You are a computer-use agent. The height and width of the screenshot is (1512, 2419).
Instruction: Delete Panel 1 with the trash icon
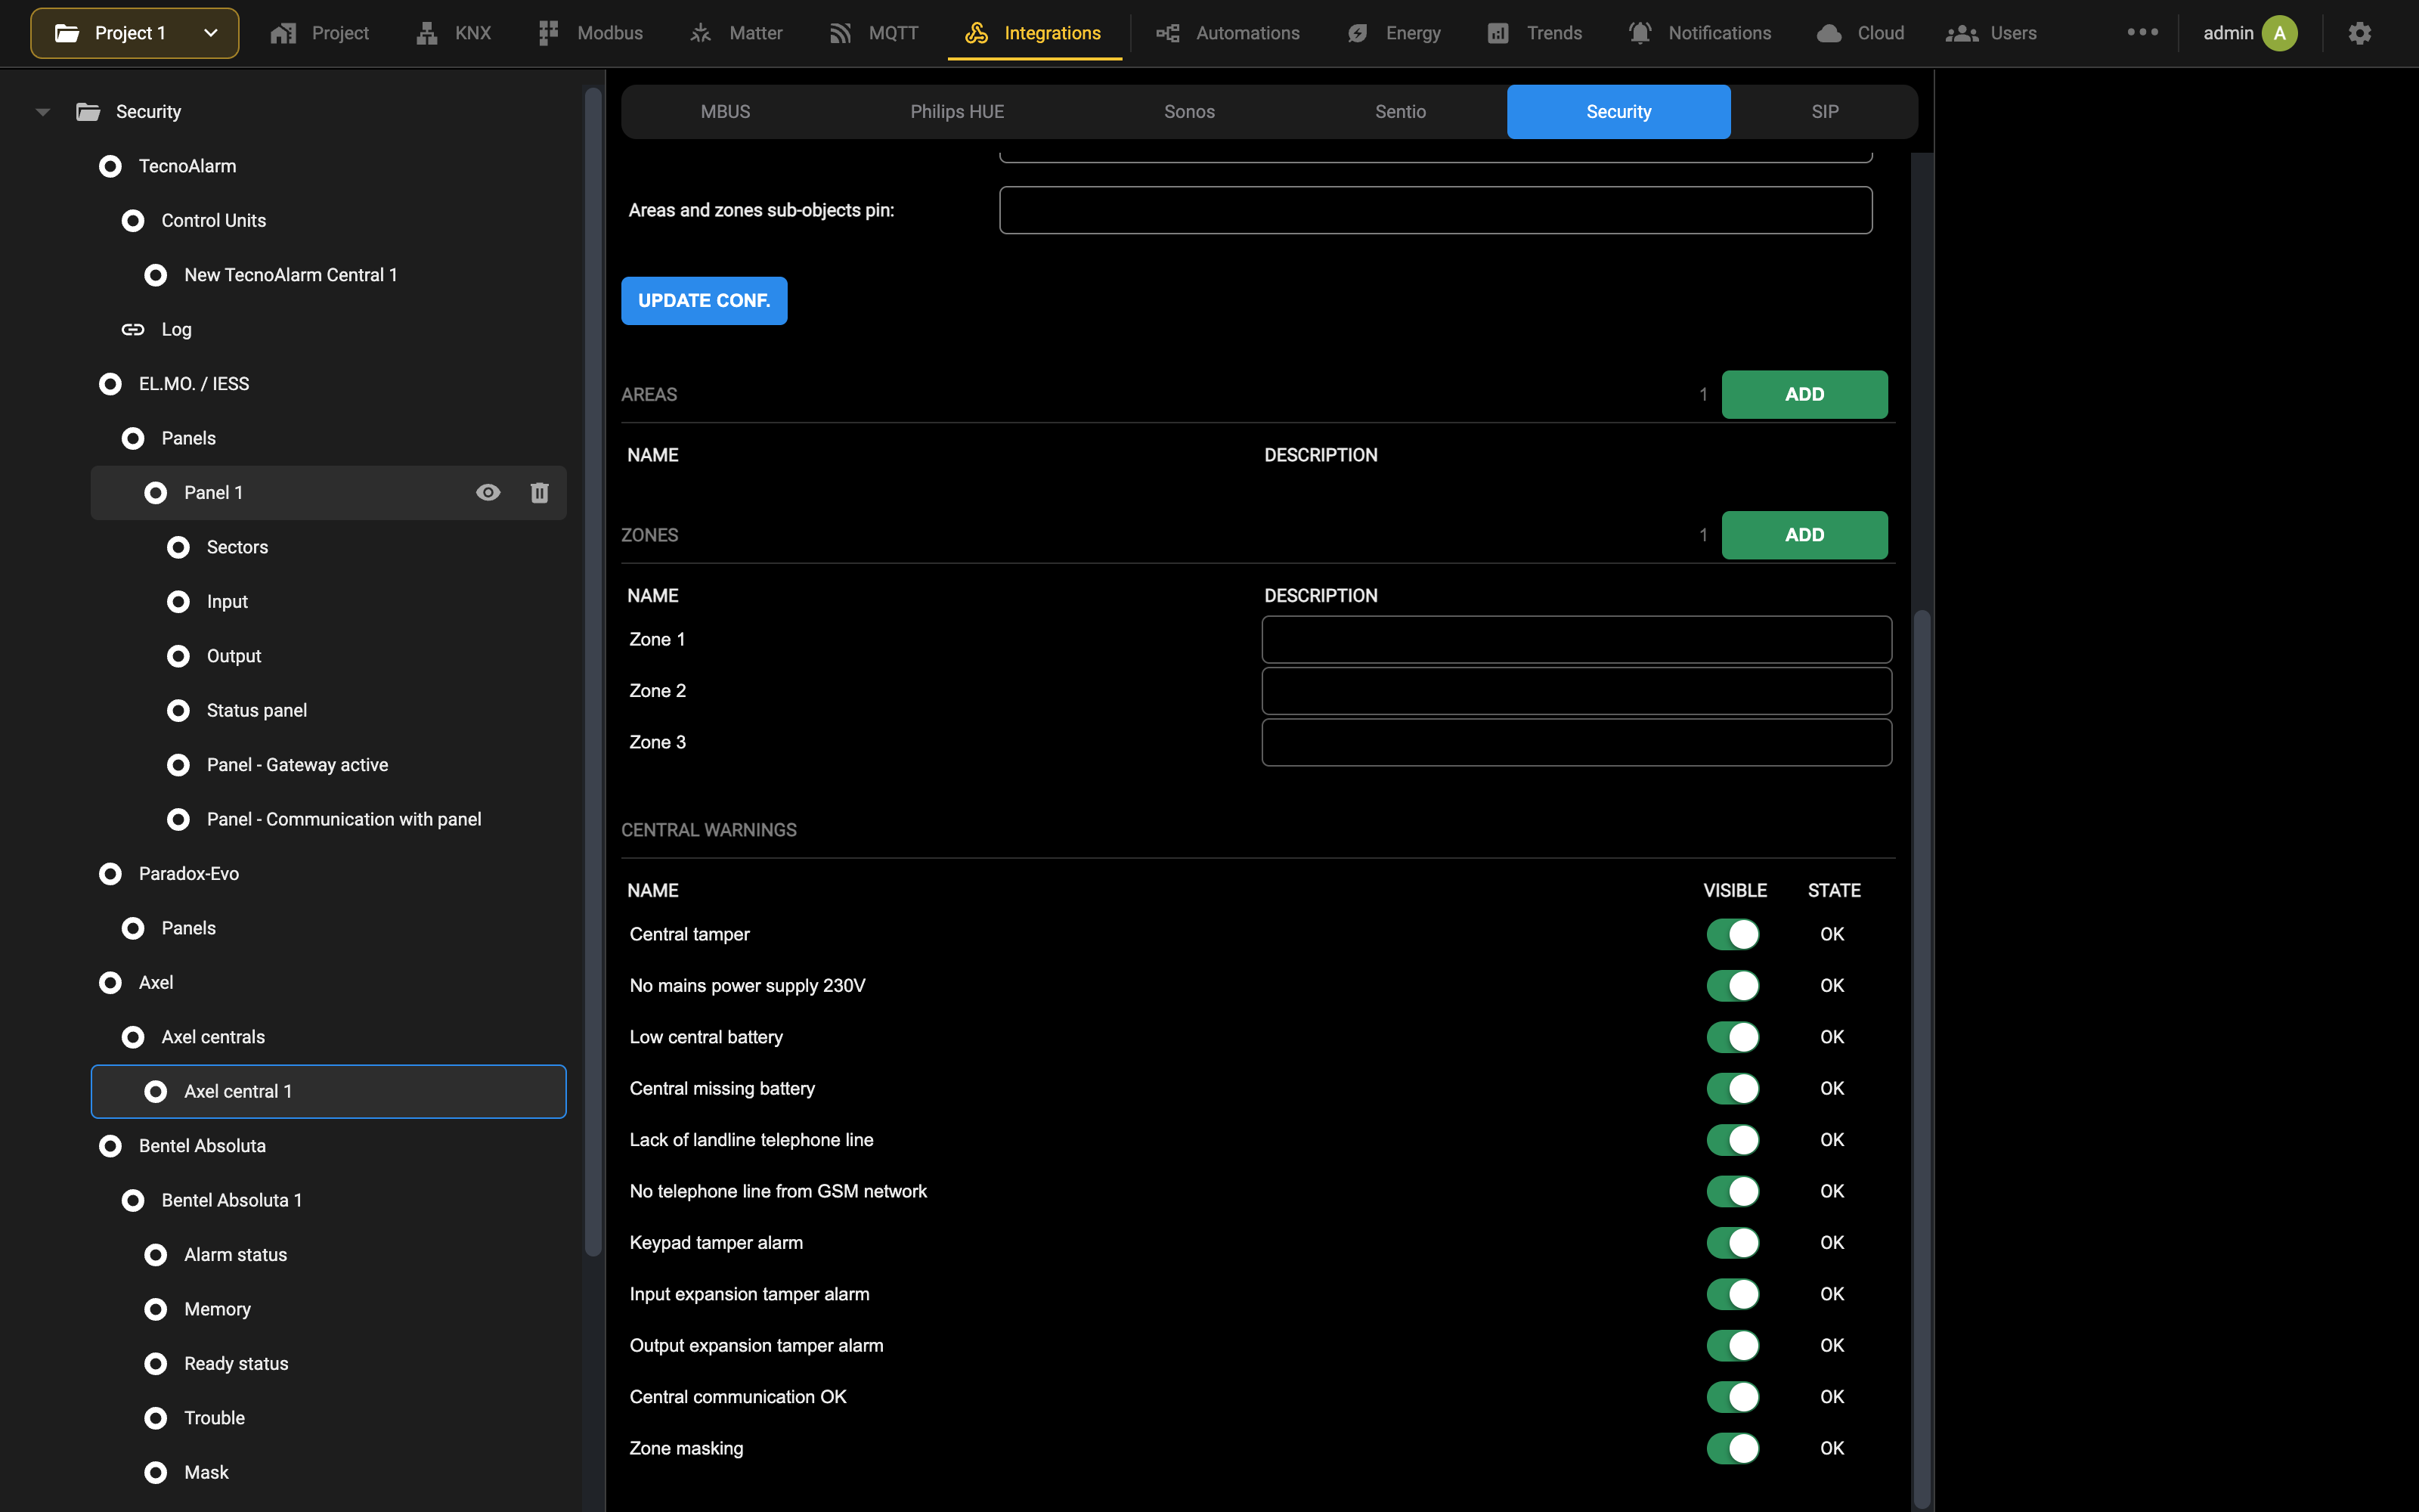point(540,492)
